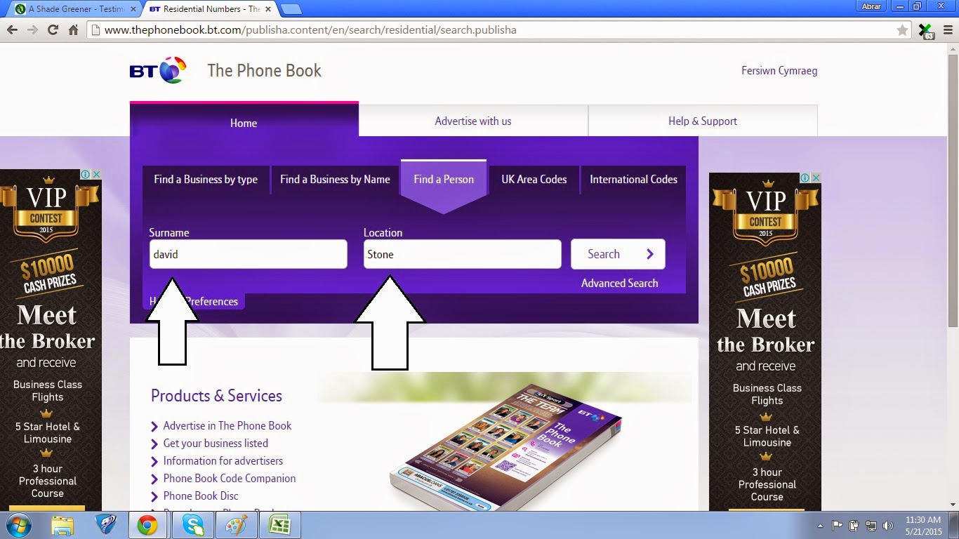The width and height of the screenshot is (959, 539).
Task: Open the Windows Start menu
Action: click(x=18, y=525)
